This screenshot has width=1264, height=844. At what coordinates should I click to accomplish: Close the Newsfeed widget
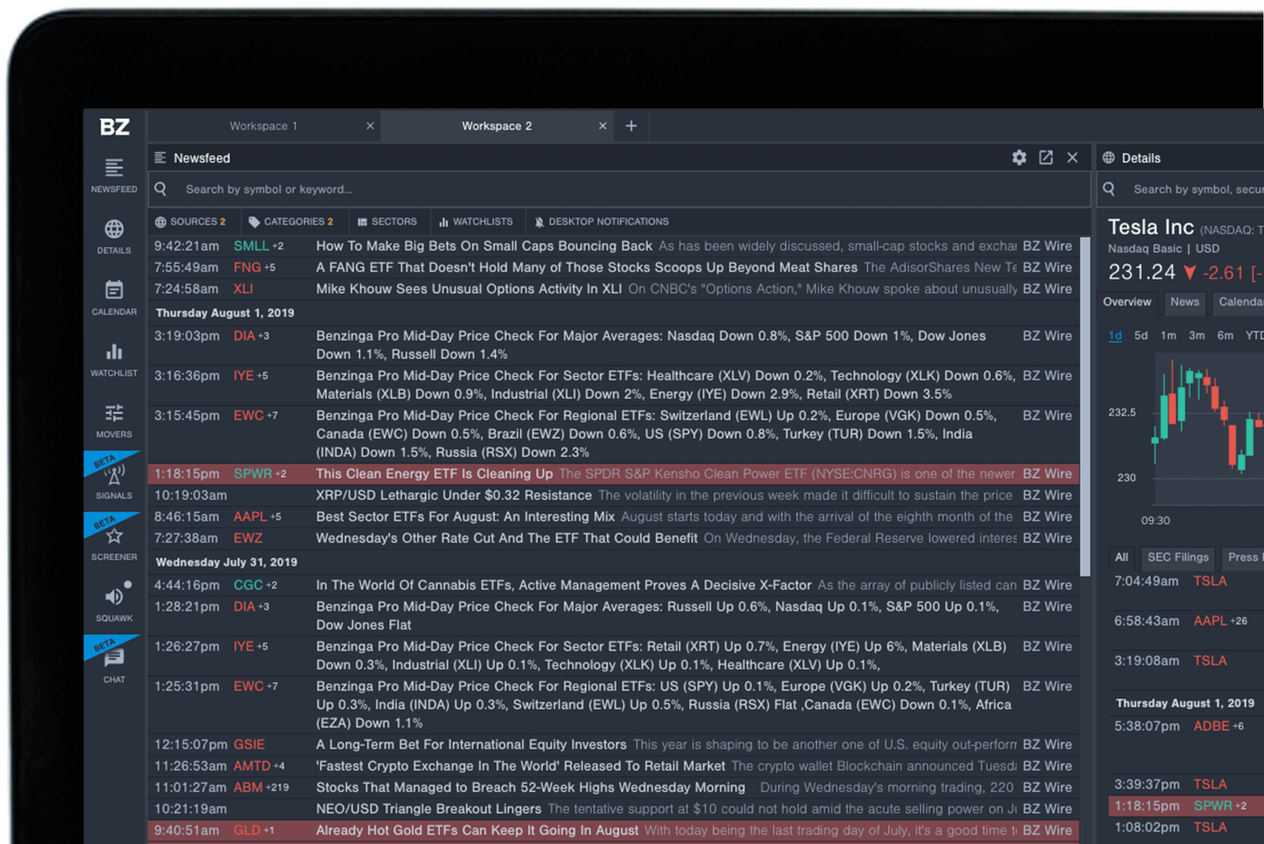(x=1073, y=158)
